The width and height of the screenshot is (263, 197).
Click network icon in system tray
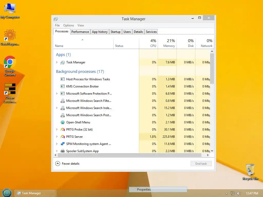pos(232,193)
